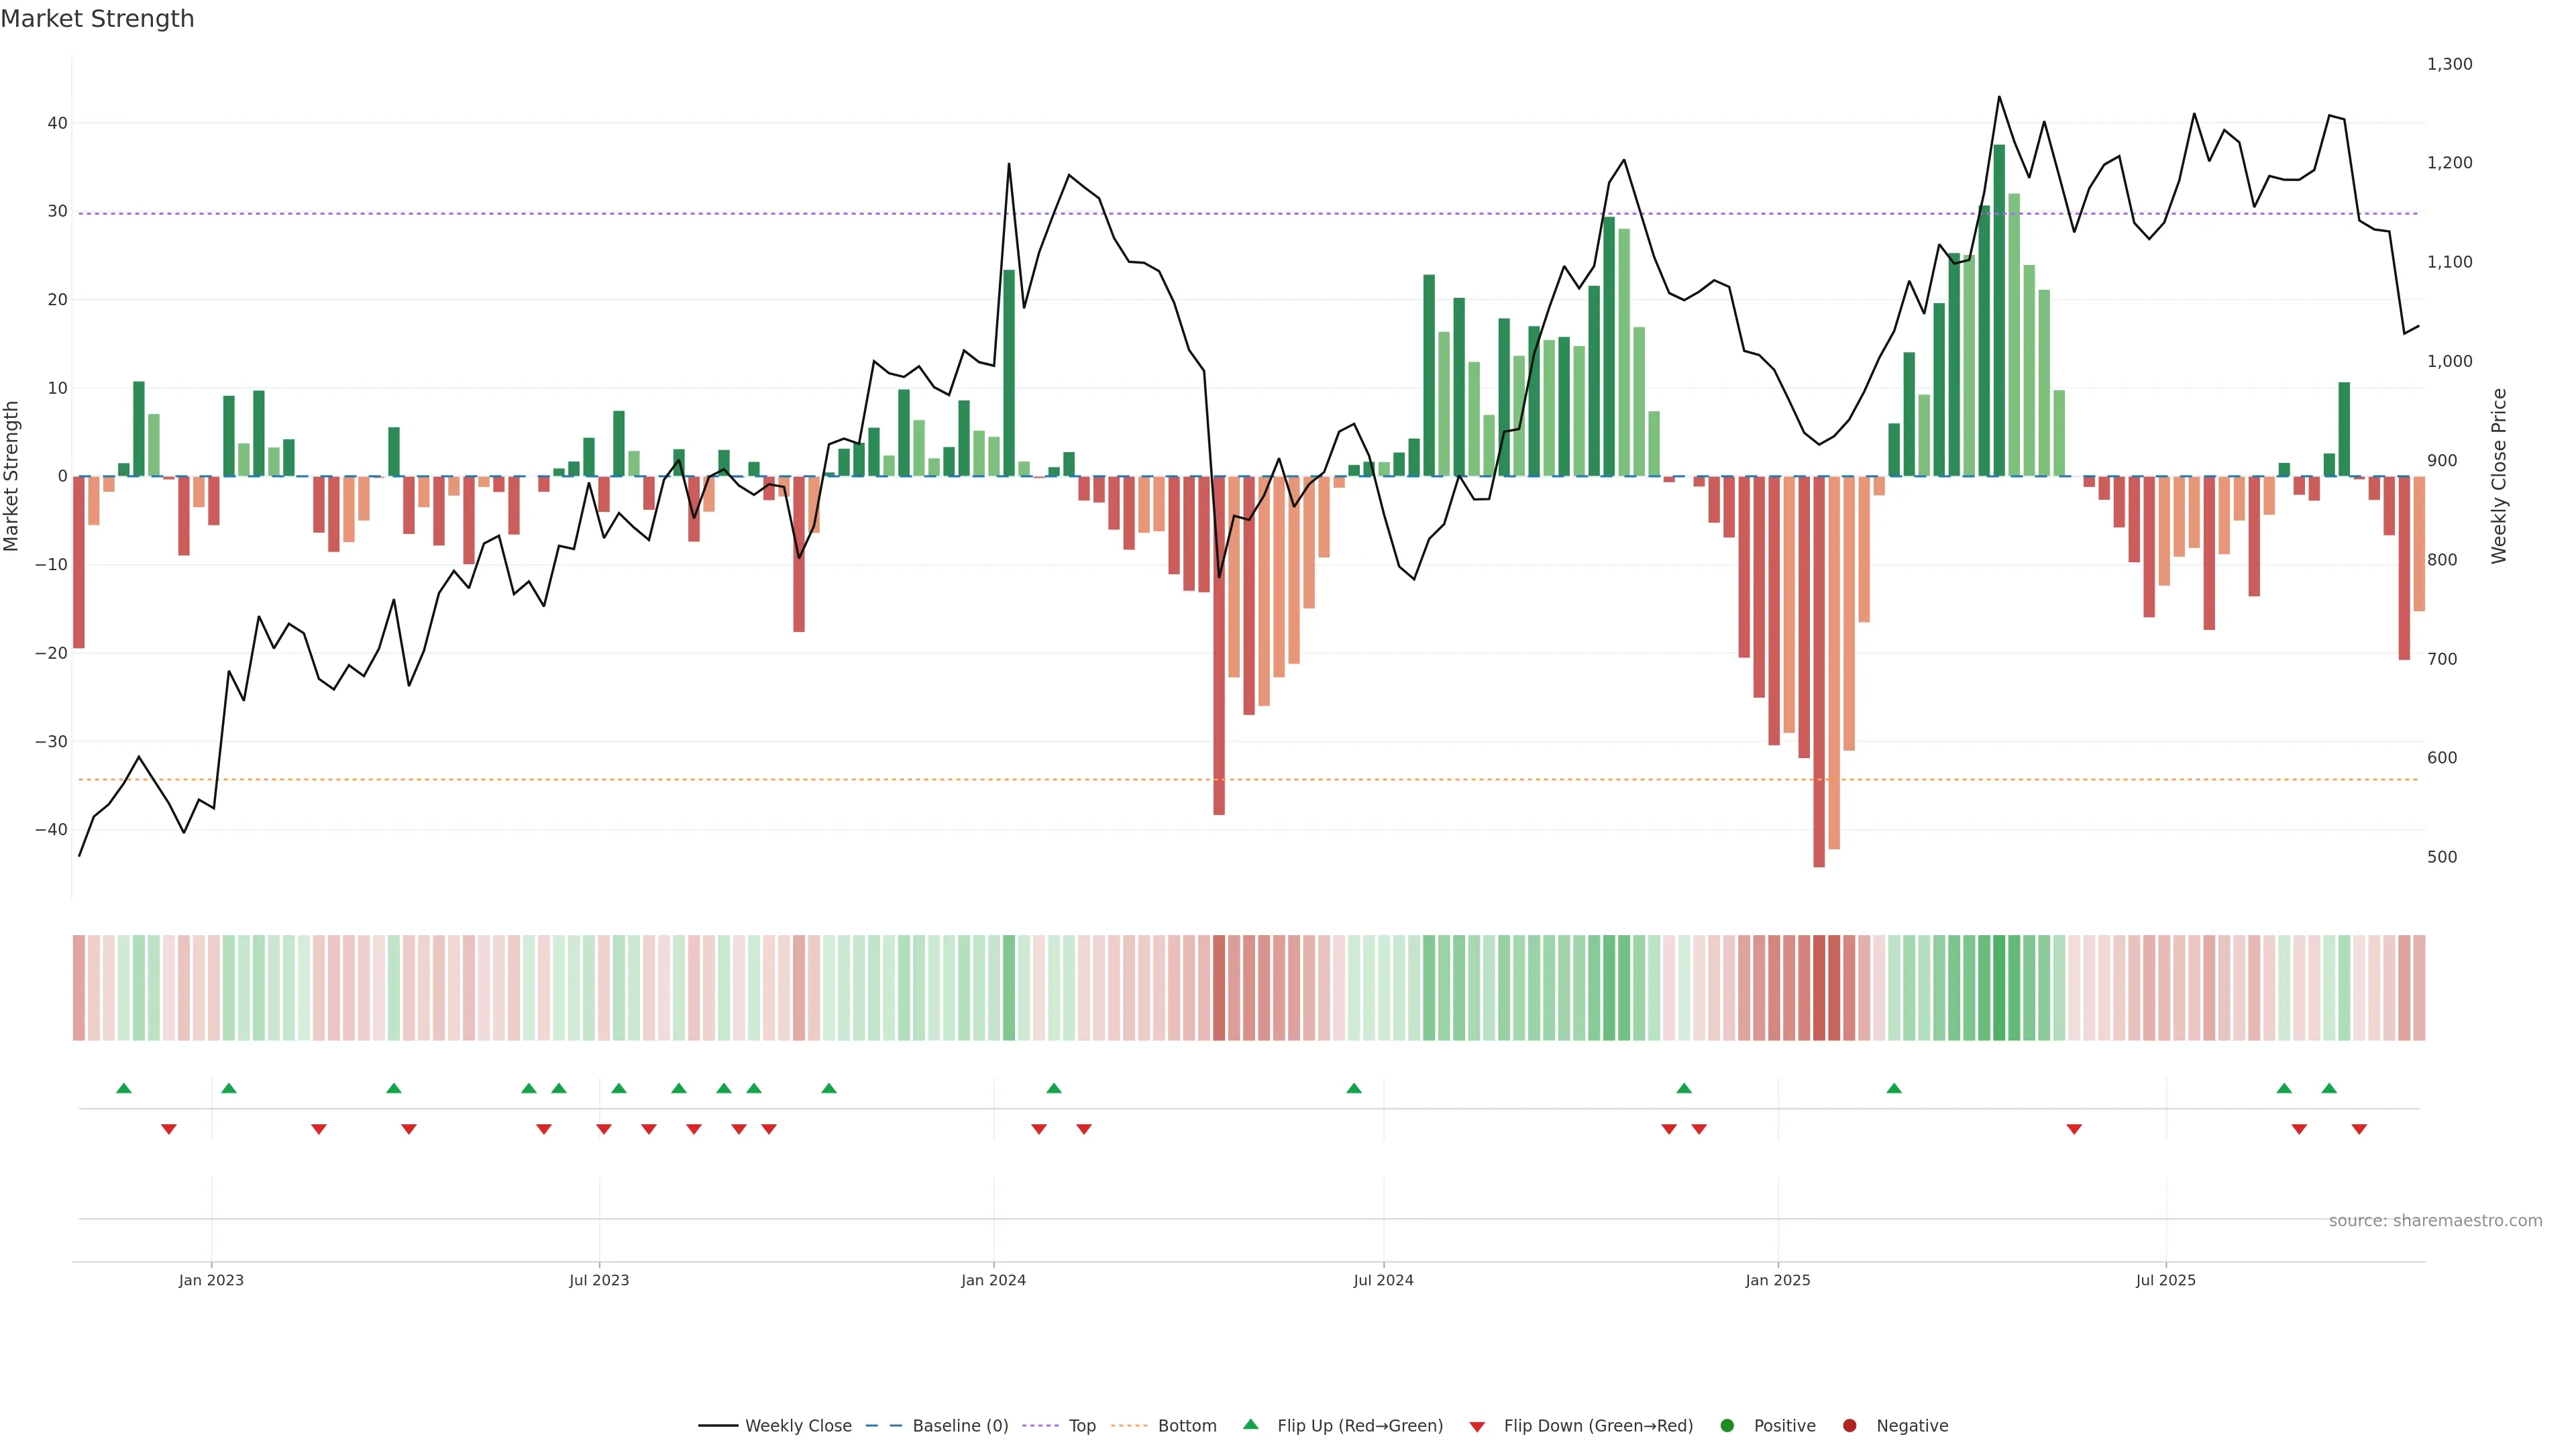This screenshot has height=1449, width=2576.
Task: Click the Negative red circle legend icon
Action: coord(1849,1426)
